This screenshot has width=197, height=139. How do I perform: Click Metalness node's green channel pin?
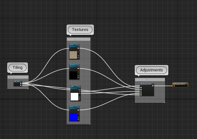point(78,72)
